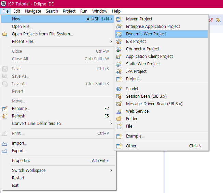Select Connector Project entry
This screenshot has height=193, width=223.
(x=161, y=49)
